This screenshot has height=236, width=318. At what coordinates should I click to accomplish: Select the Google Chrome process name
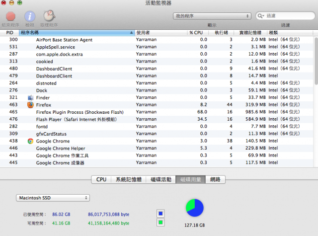pos(53,141)
